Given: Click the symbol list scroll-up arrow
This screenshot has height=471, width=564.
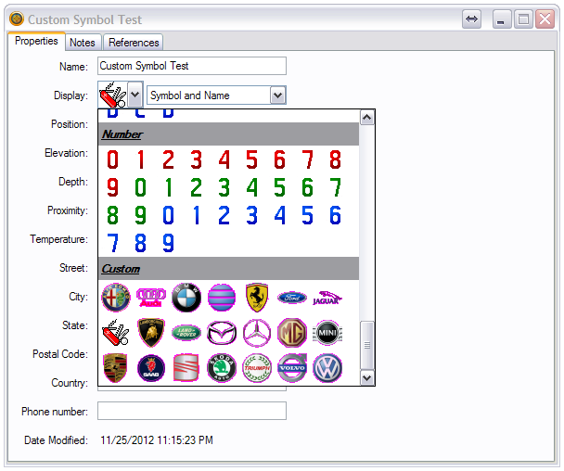Looking at the screenshot, I should click(x=367, y=118).
